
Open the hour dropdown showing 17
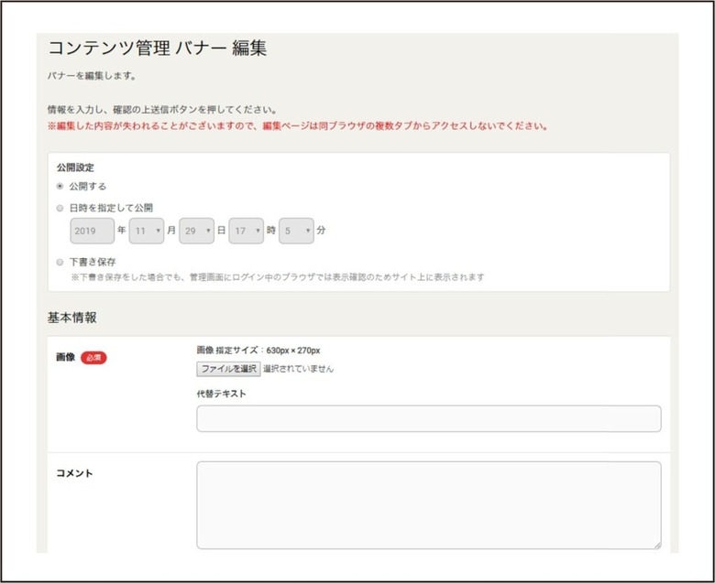click(247, 231)
